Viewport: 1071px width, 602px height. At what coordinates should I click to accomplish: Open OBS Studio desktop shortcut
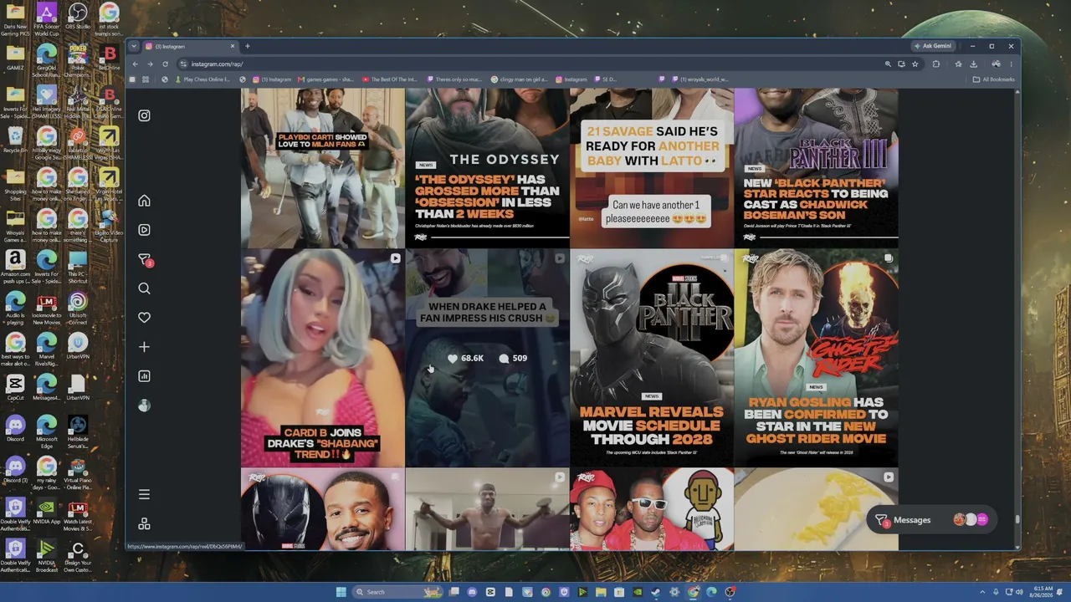(x=77, y=18)
